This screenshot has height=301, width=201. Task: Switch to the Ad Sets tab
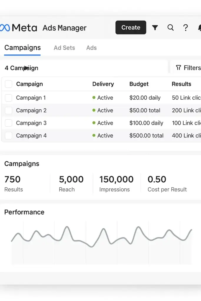(x=64, y=48)
